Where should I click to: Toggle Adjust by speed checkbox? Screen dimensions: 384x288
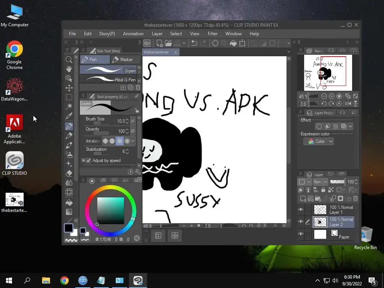pyautogui.click(x=88, y=160)
